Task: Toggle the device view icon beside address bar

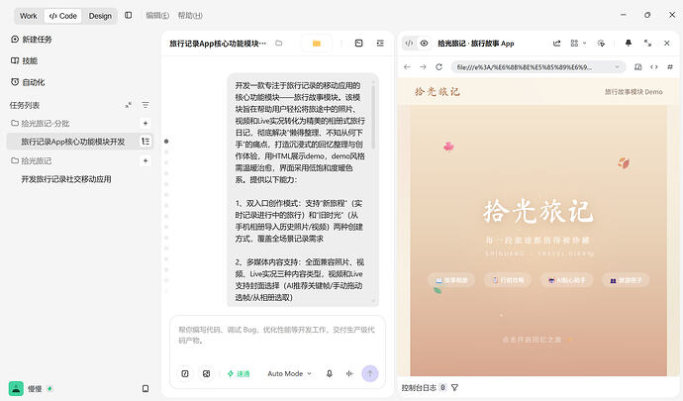Action: point(637,66)
